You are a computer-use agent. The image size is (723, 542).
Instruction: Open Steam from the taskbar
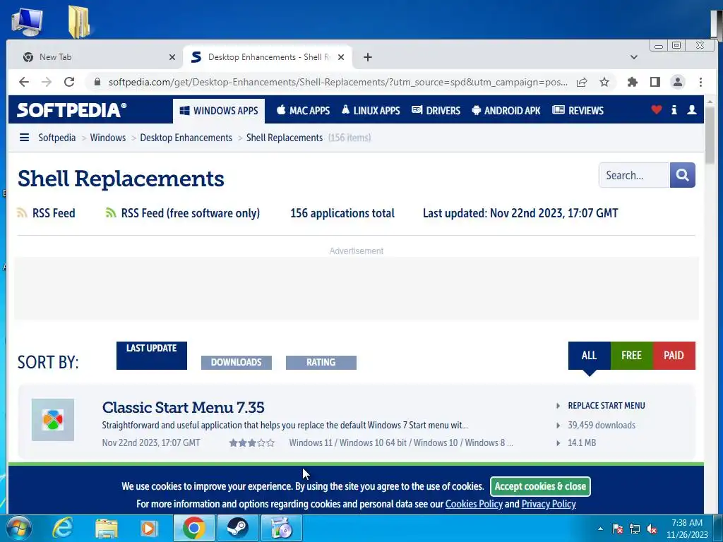coord(237,528)
